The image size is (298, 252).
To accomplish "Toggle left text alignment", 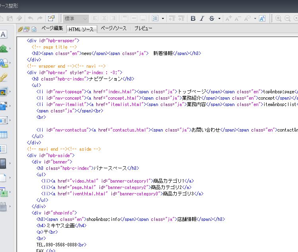I will click(x=95, y=18).
